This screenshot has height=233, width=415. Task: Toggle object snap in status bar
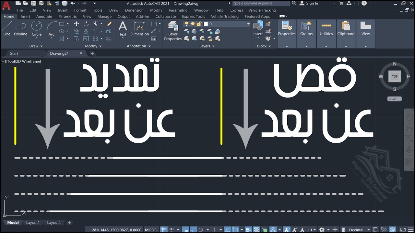click(235, 230)
